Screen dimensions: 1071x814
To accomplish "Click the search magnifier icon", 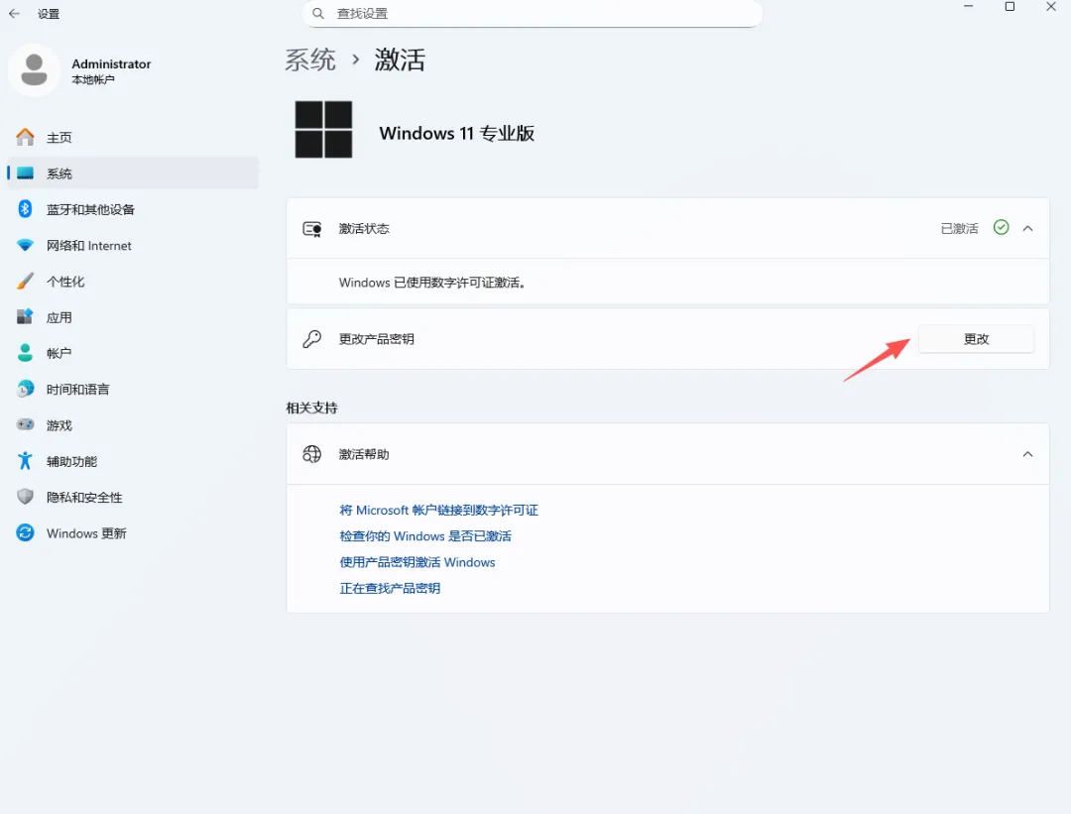I will [317, 13].
